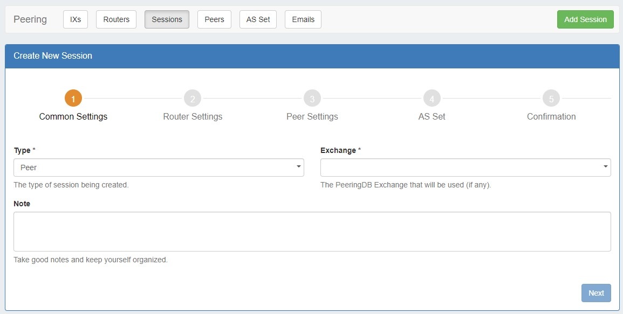Go to the Peers tab

pyautogui.click(x=214, y=19)
